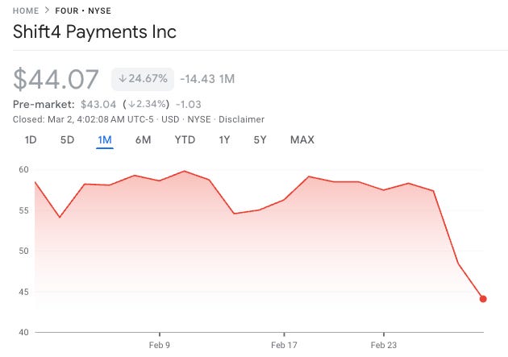Switch chart to 6M range

[x=143, y=140]
